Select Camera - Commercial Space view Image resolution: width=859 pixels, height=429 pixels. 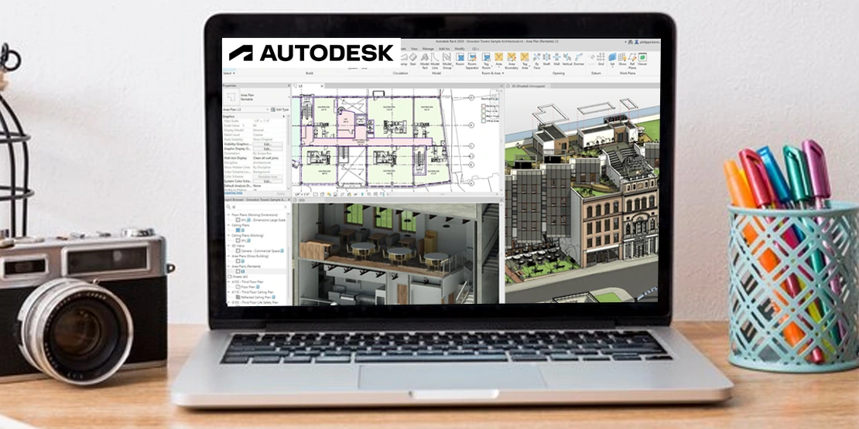click(x=261, y=251)
